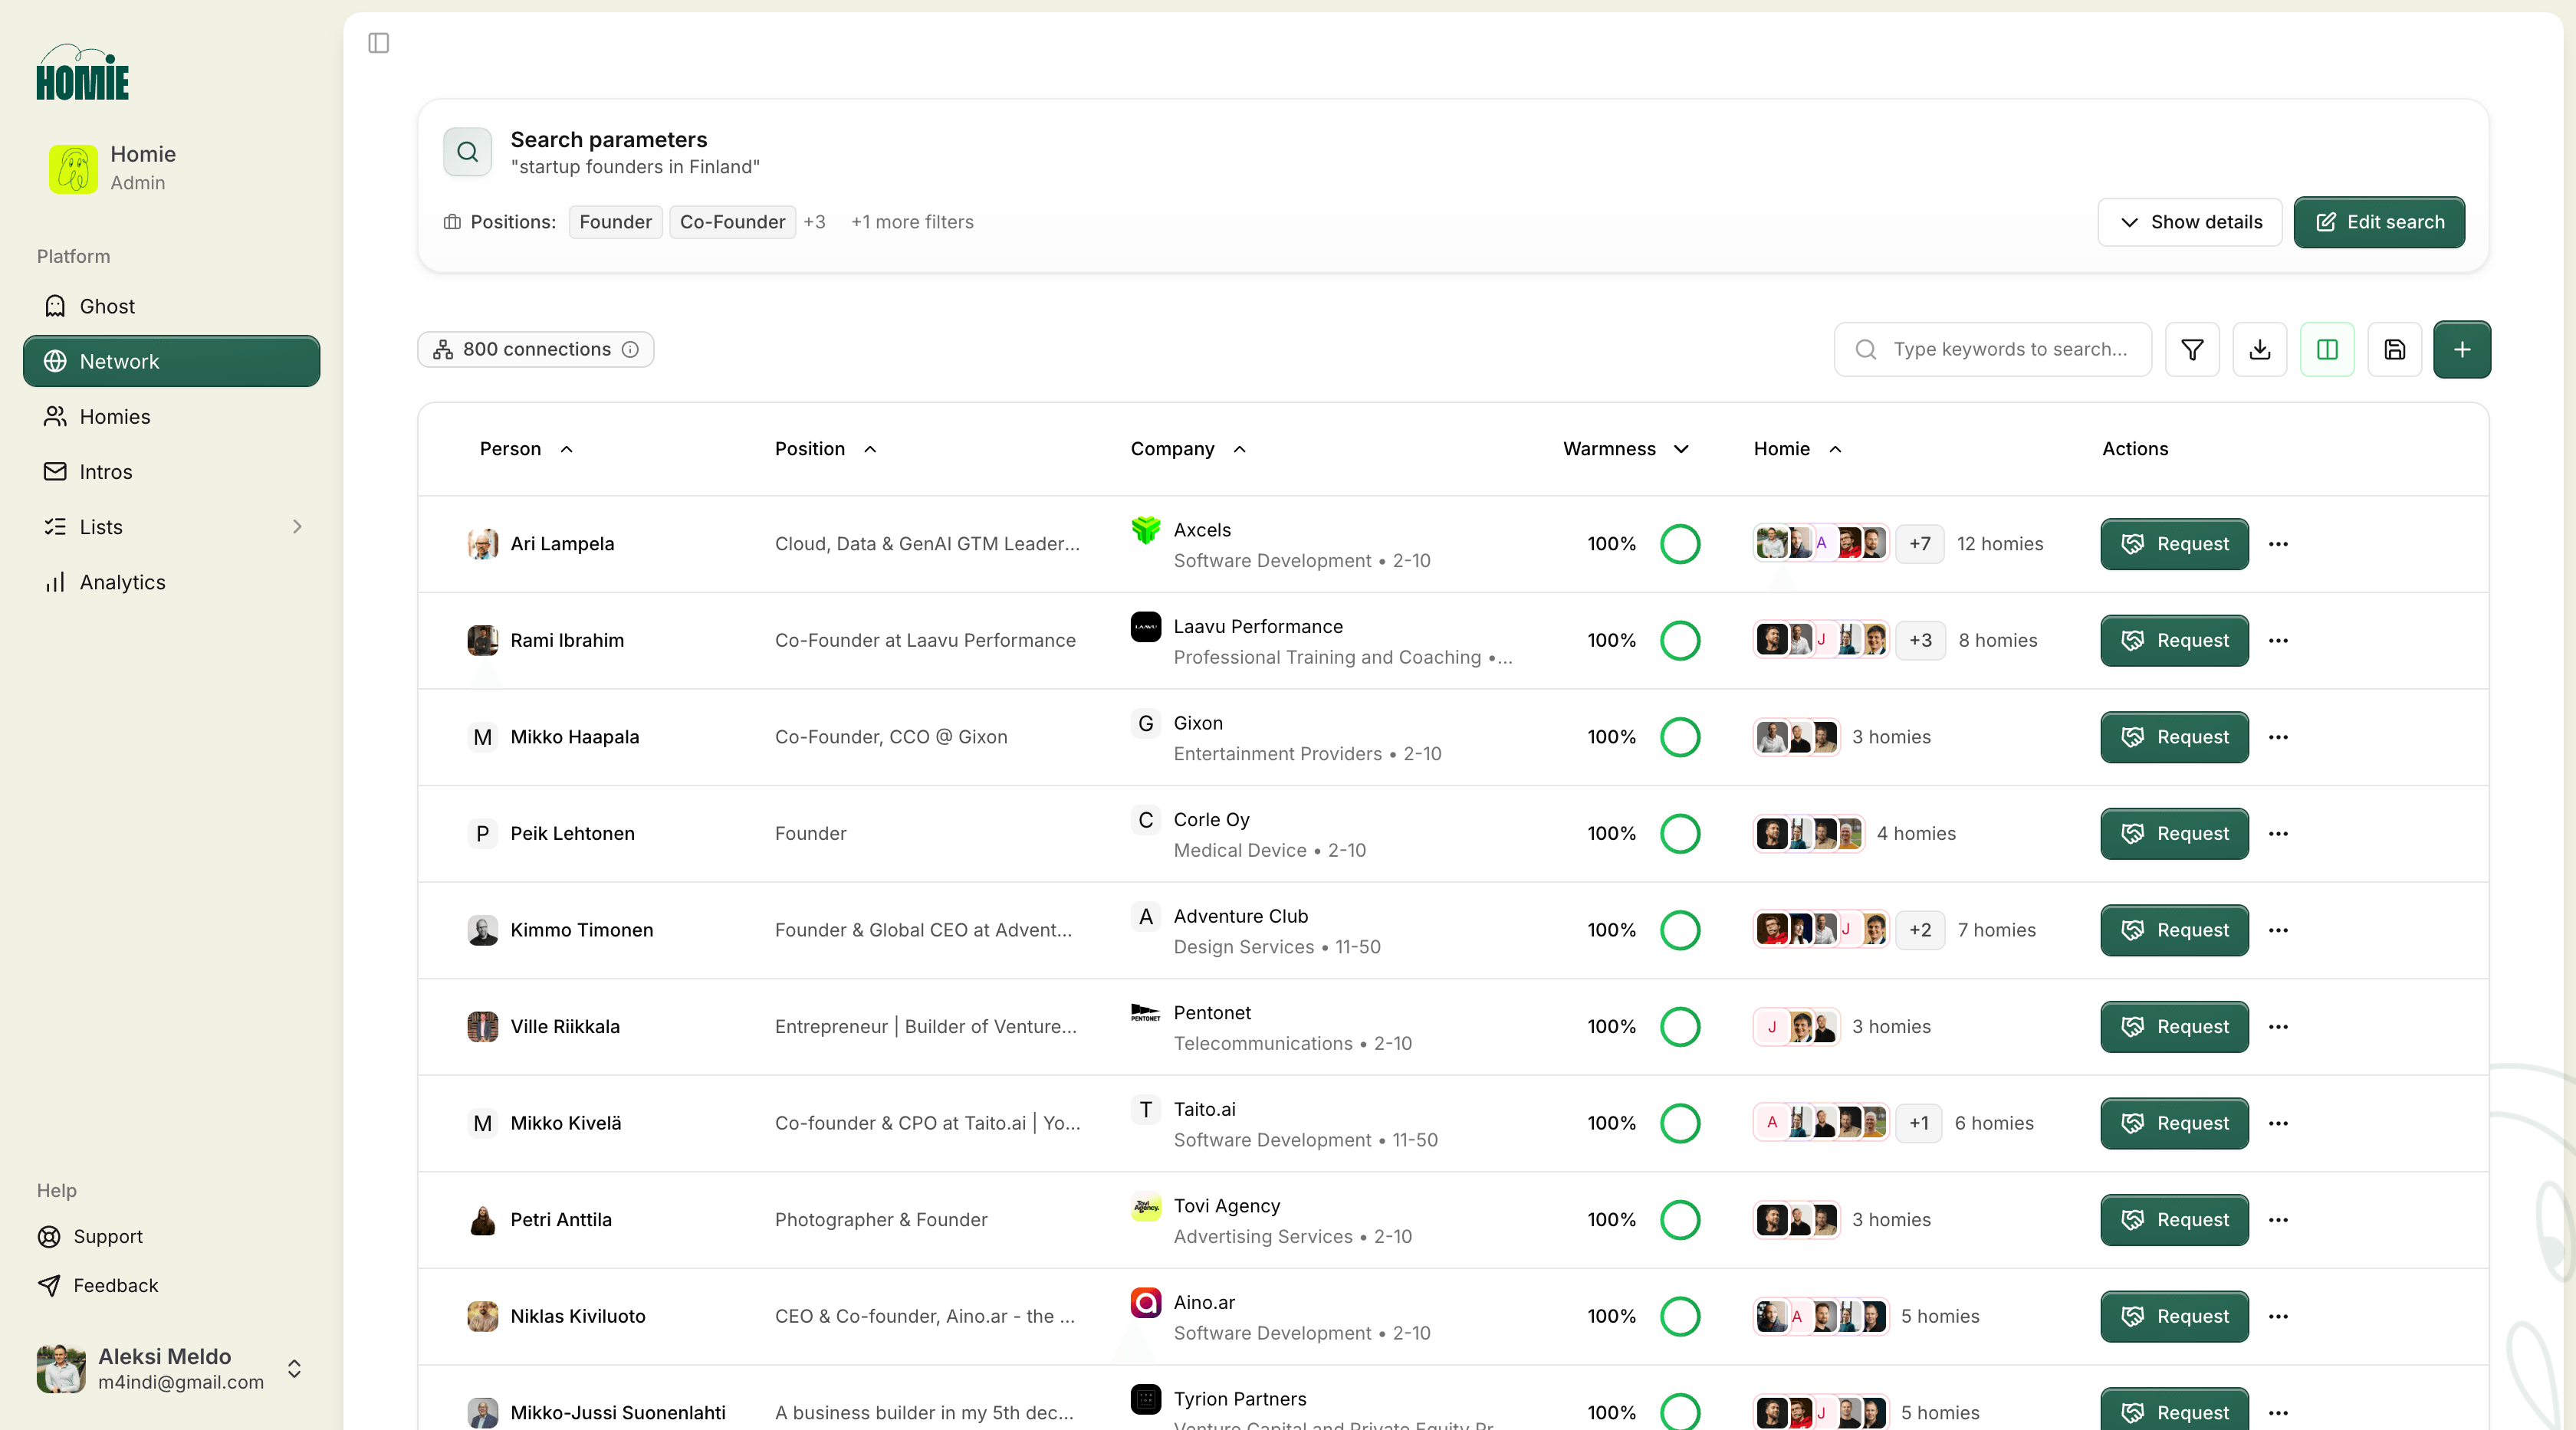Toggle the column layout view button

click(2327, 349)
